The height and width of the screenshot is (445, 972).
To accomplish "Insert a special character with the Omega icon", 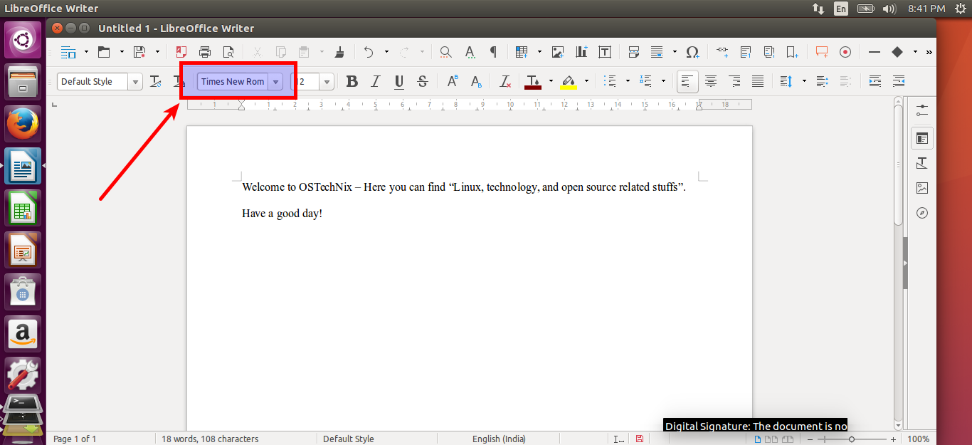I will coord(692,52).
